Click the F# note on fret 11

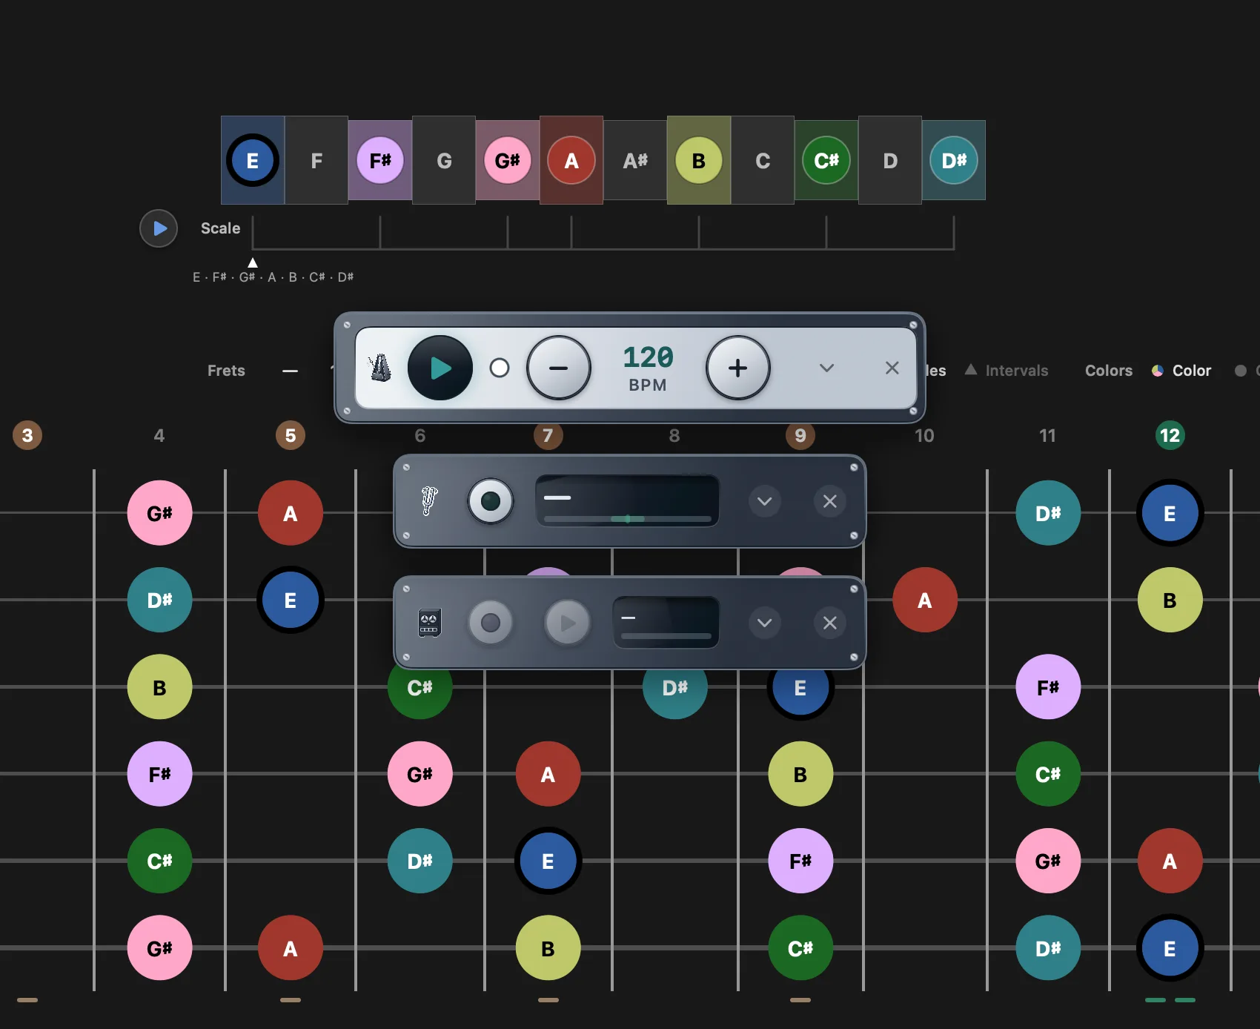1048,687
